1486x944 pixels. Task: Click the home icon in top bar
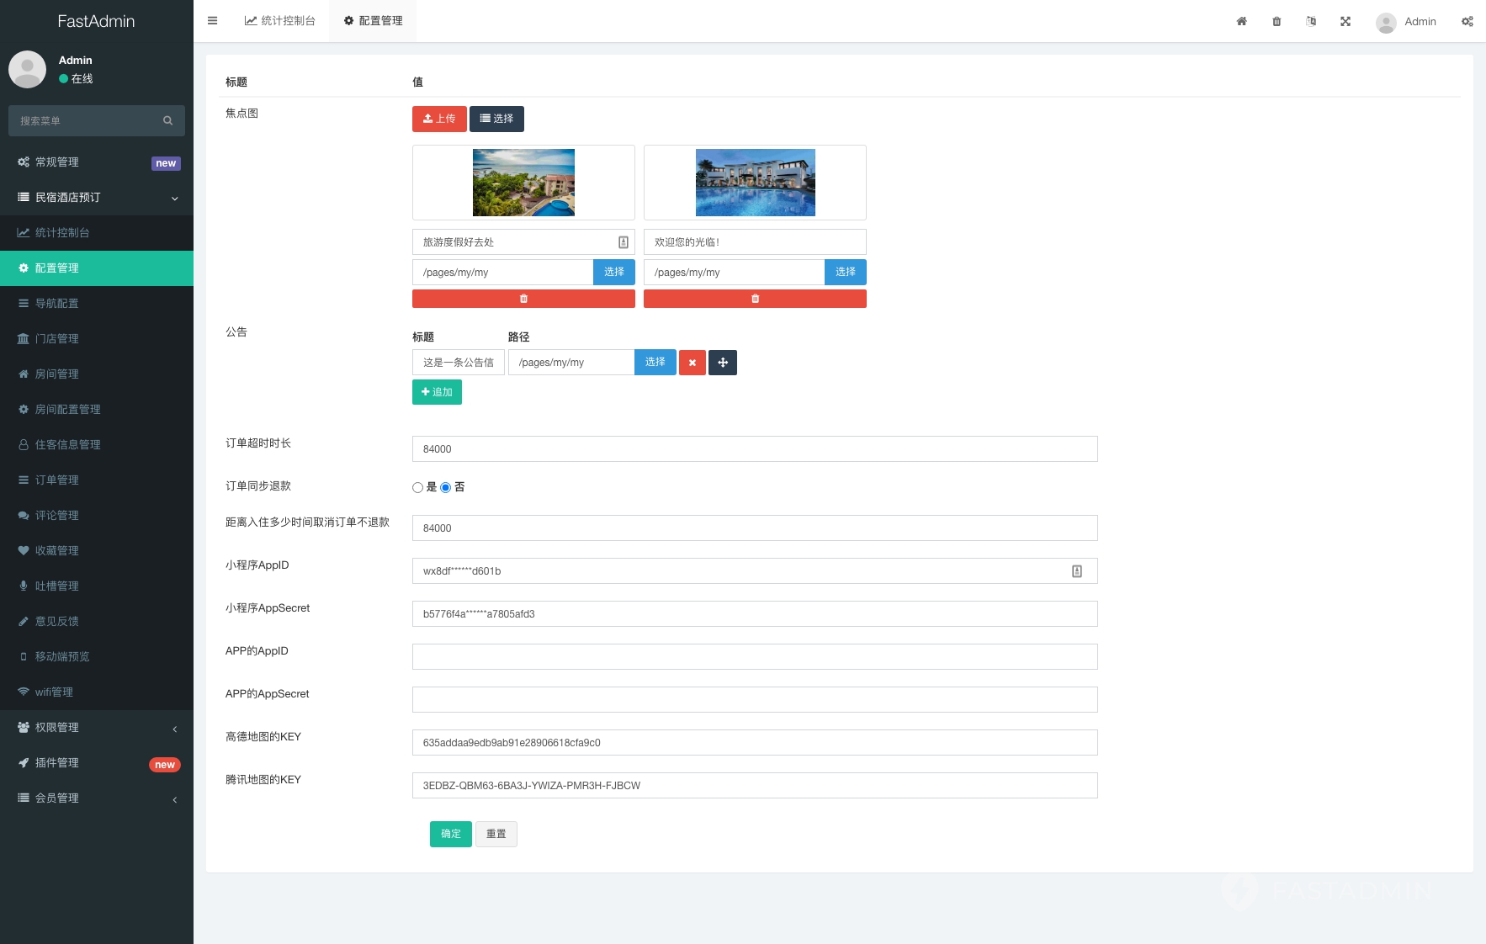coord(1241,21)
